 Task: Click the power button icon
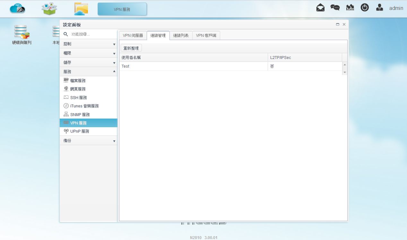[x=365, y=8]
